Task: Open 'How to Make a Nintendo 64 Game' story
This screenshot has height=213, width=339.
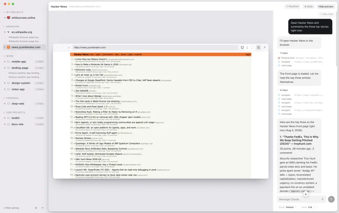Action: click(97, 64)
